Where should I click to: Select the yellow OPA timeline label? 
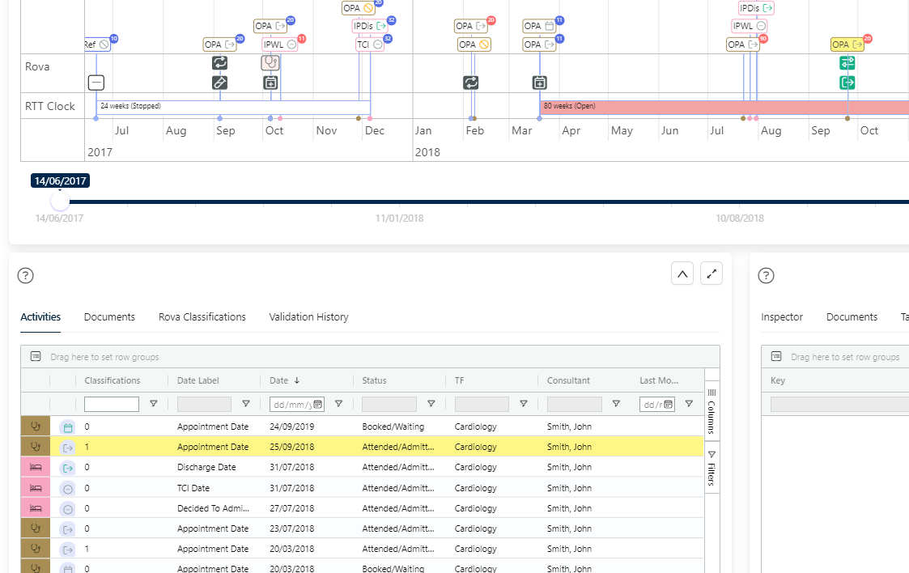[x=847, y=45]
